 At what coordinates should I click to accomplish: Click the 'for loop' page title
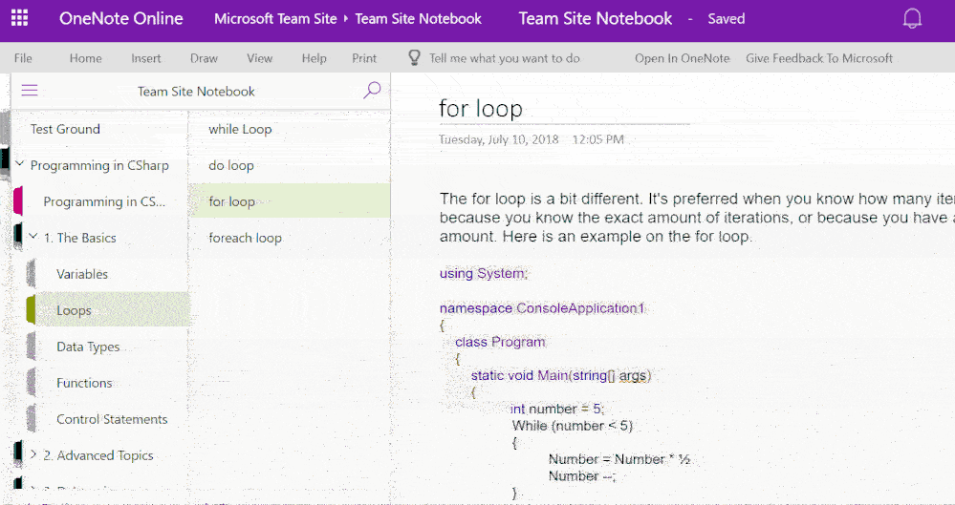pos(481,109)
